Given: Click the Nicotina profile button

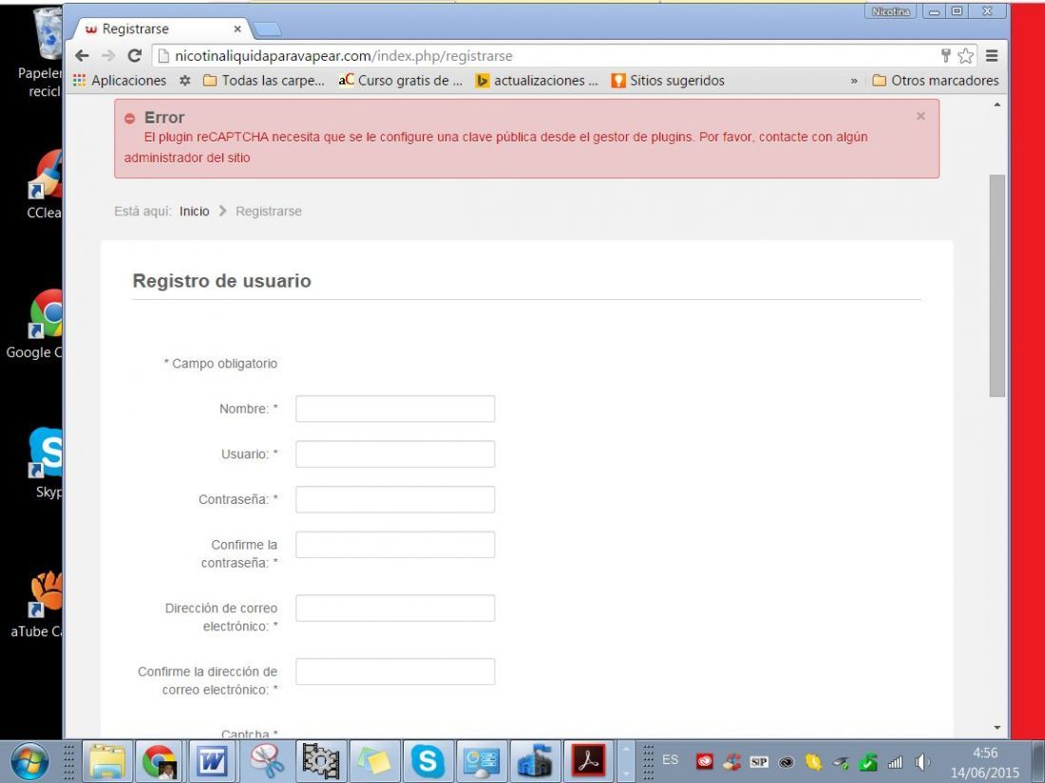Looking at the screenshot, I should click(890, 11).
